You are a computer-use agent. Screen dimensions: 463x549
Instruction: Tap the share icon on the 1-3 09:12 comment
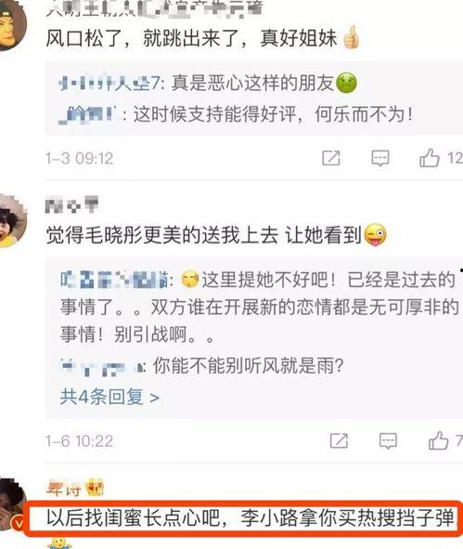pyautogui.click(x=331, y=158)
